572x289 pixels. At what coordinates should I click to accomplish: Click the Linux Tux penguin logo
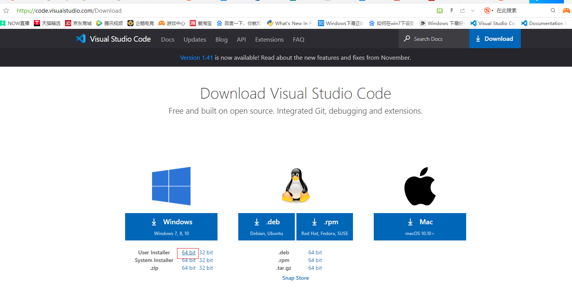[x=296, y=185]
